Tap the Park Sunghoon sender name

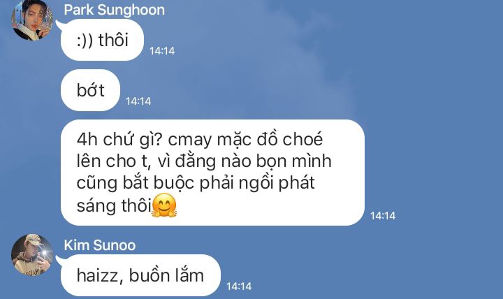point(114,10)
